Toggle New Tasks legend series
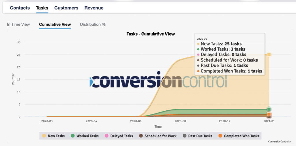 click(53, 136)
